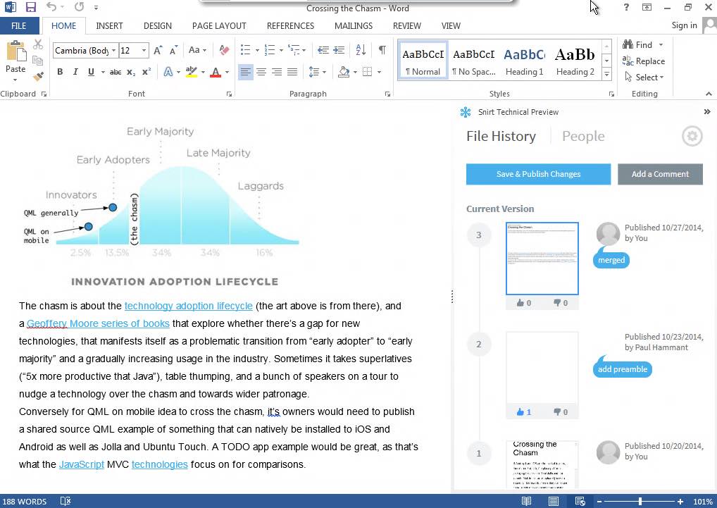Cut the selection with the scissors icon
The image size is (717, 508).
coord(38,44)
